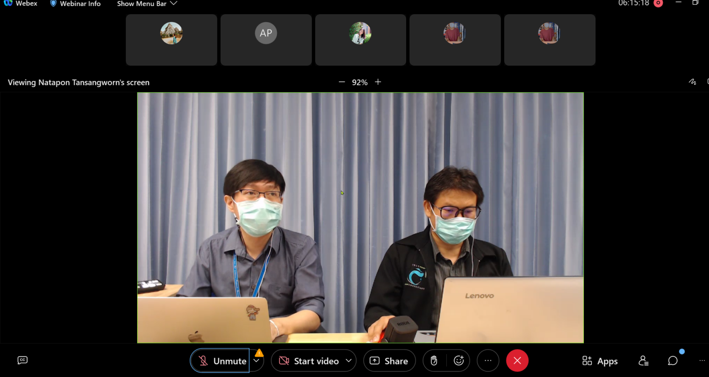Viewport: 709px width, 377px height.
Task: Expand the Show Menu Bar dropdown
Action: pyautogui.click(x=146, y=4)
